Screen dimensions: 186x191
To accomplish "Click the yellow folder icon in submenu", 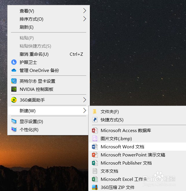I will coord(95,111).
